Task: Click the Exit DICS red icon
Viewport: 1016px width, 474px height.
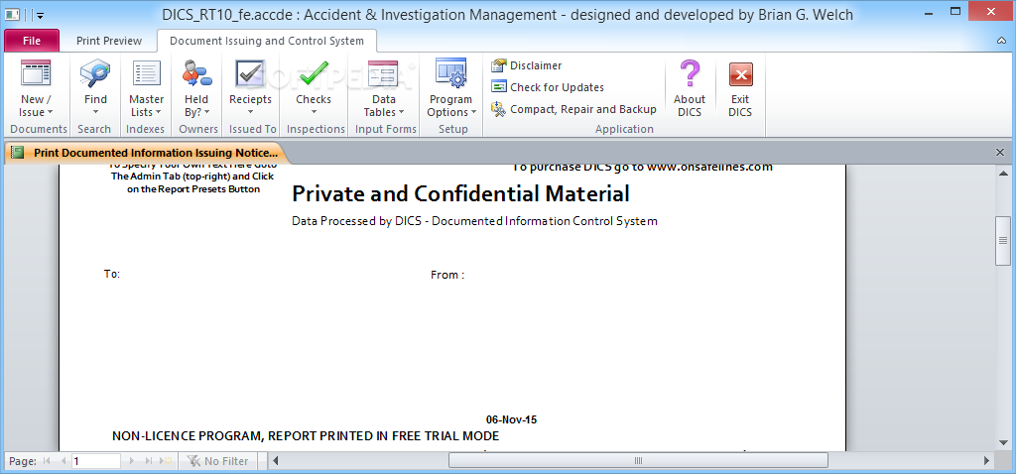Action: coord(740,74)
